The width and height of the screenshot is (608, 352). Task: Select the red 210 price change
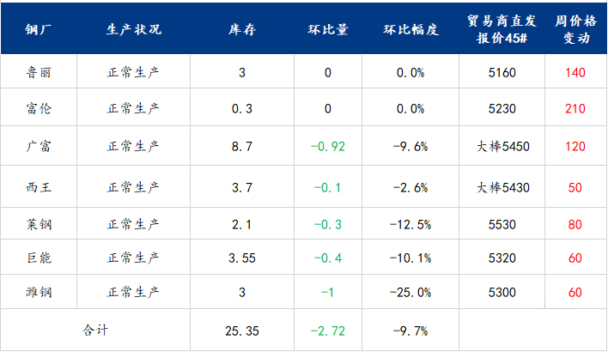(x=575, y=108)
